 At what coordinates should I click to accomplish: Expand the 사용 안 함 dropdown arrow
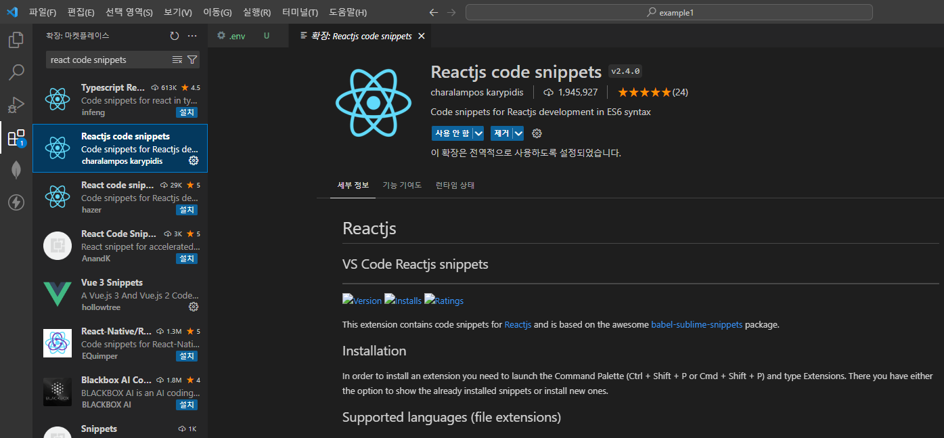tap(478, 133)
